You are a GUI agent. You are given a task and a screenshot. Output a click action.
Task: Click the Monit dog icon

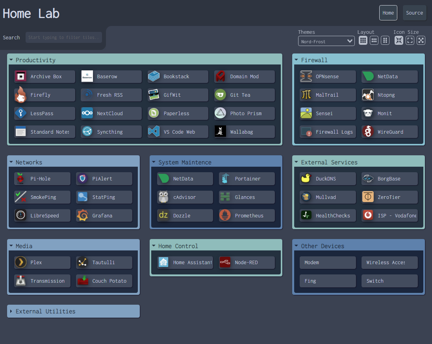coord(368,113)
